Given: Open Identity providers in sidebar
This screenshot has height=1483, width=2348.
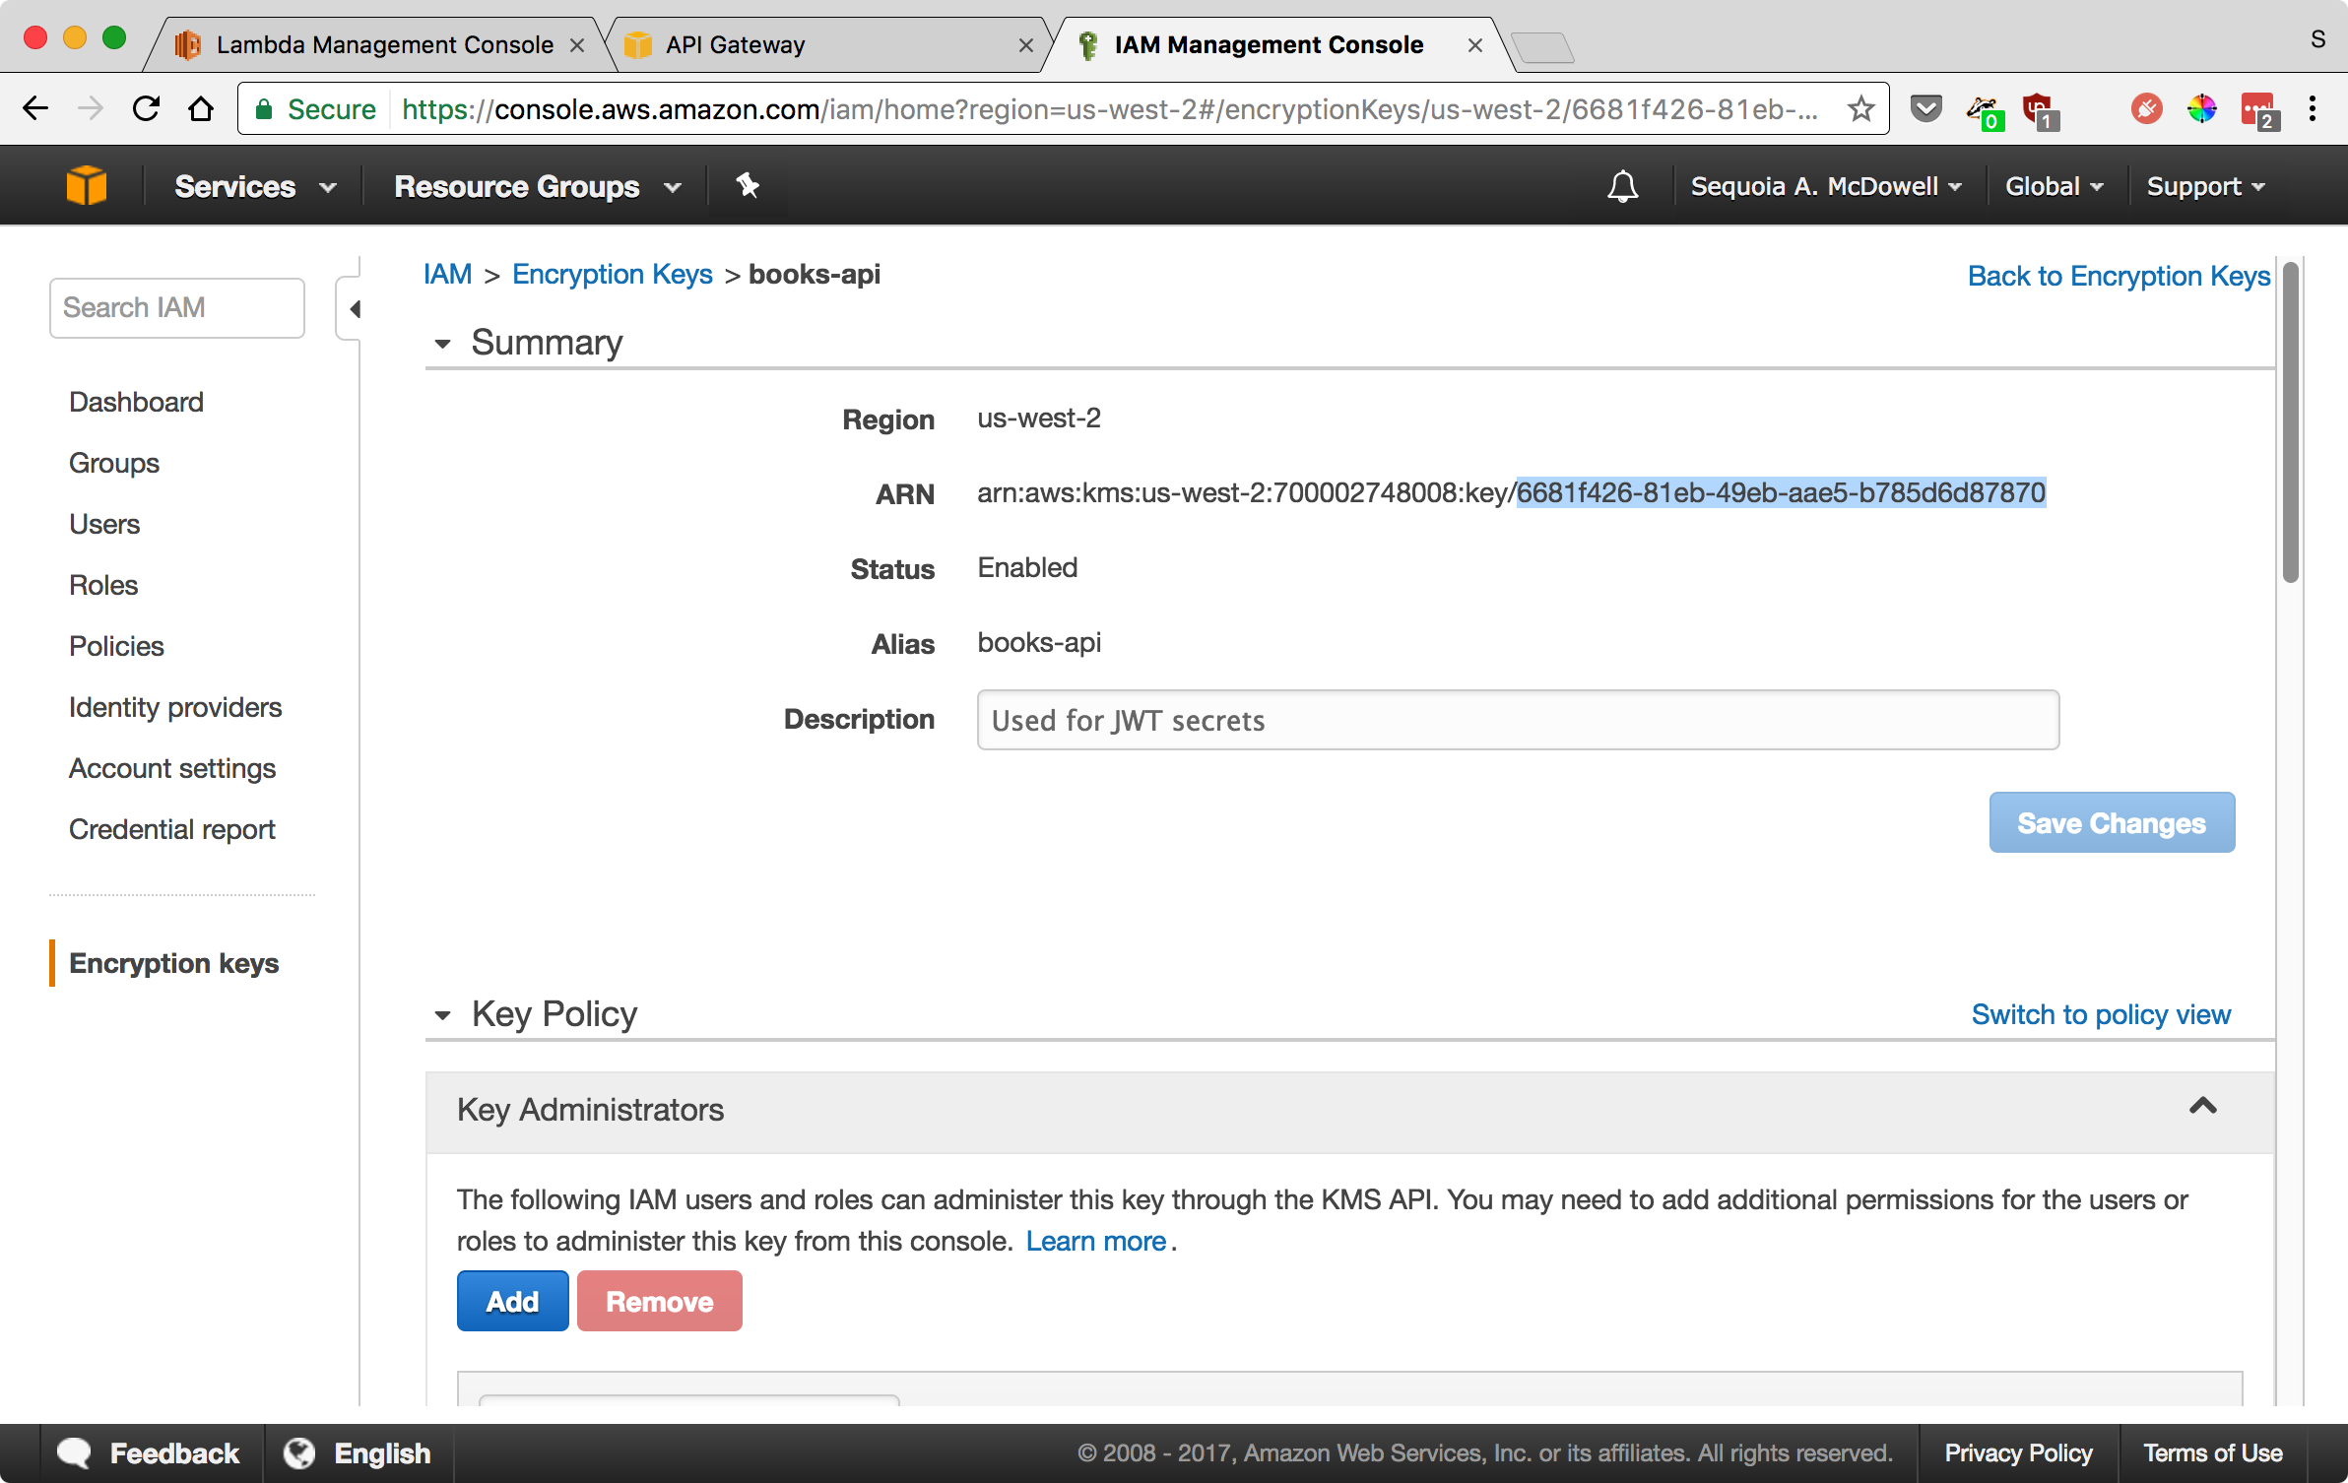Looking at the screenshot, I should tap(175, 707).
